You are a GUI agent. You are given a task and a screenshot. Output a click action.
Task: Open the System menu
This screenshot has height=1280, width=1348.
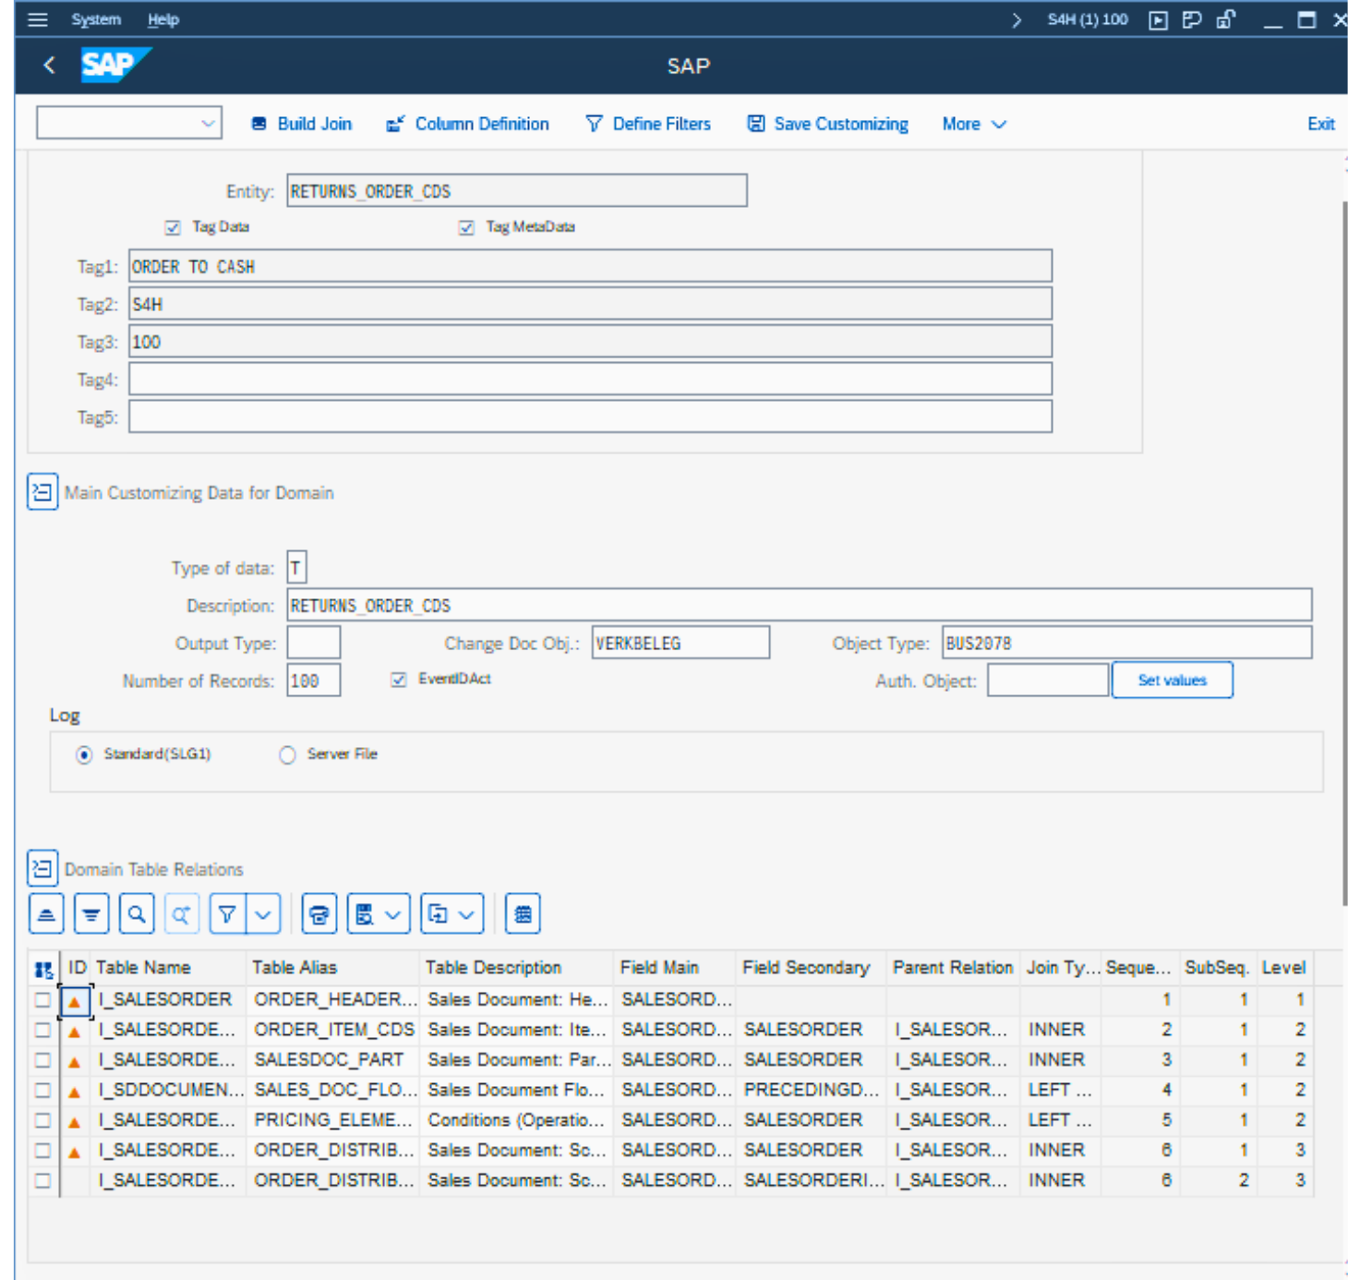[x=96, y=19]
